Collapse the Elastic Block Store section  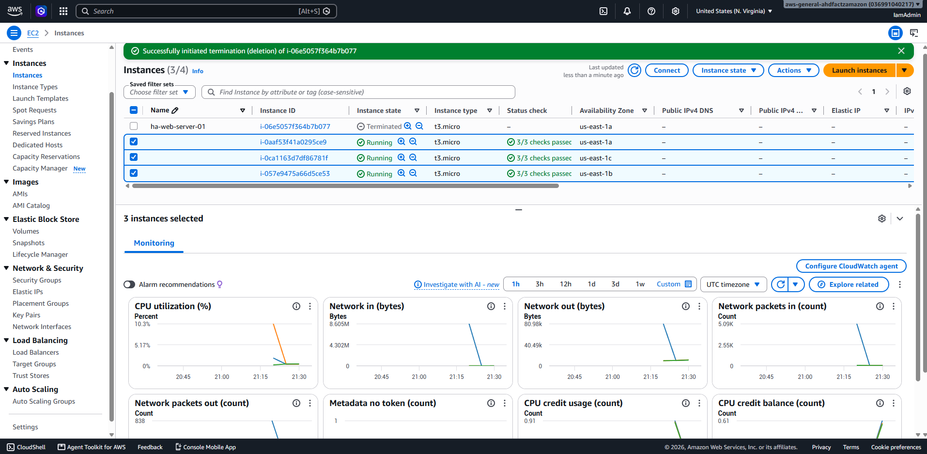(x=7, y=219)
